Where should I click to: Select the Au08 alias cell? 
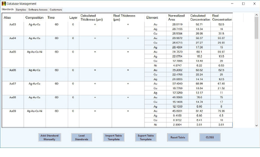tap(13, 102)
